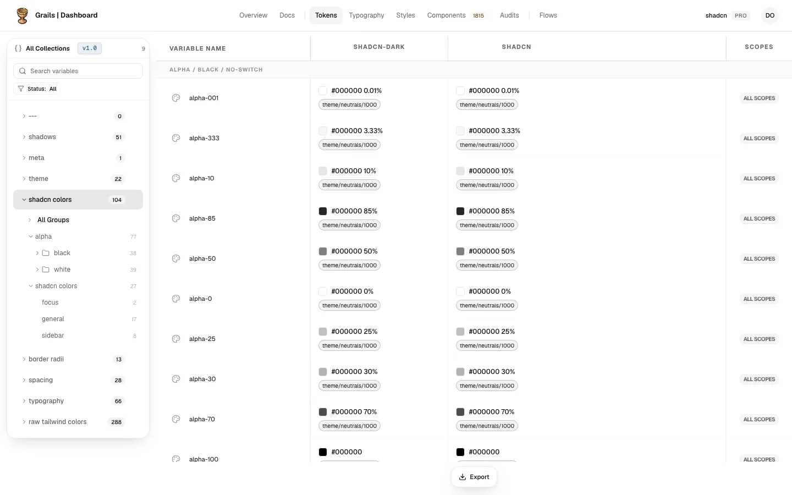Open the Status: All filter
The height and width of the screenshot is (495, 792).
click(37, 89)
